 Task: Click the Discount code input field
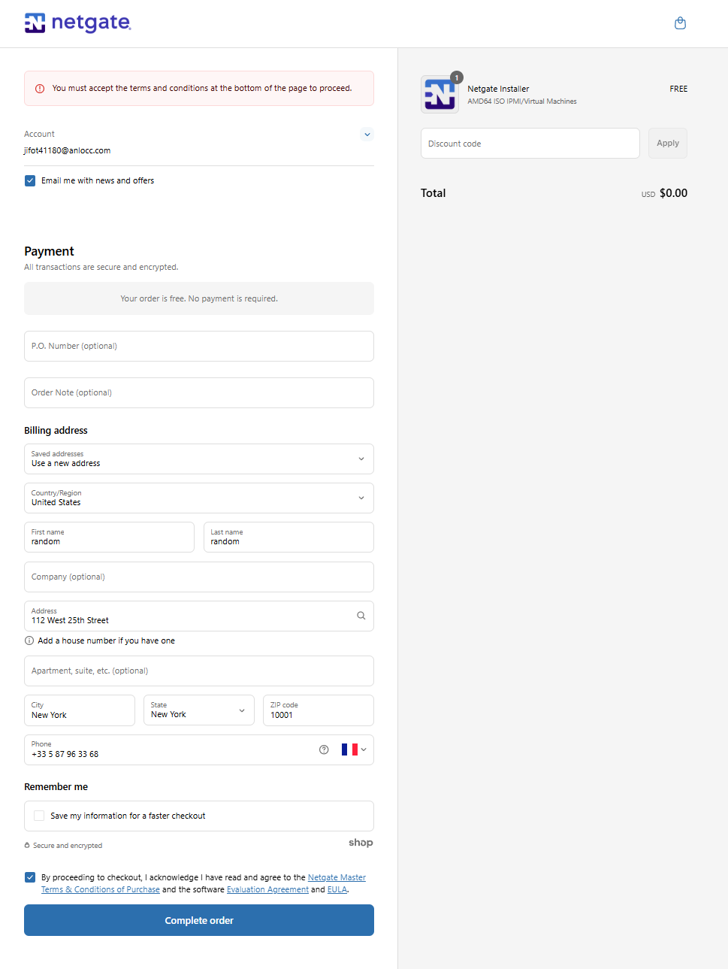tap(530, 143)
